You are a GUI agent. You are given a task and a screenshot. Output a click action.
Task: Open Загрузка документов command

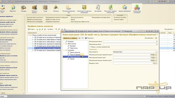77,17
